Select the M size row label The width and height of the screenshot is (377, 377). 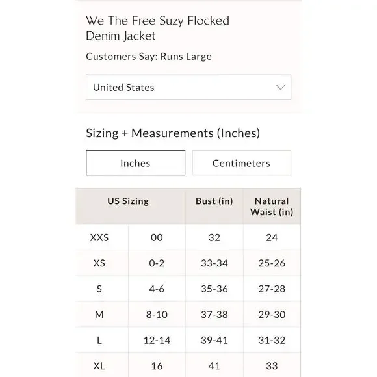tap(99, 315)
